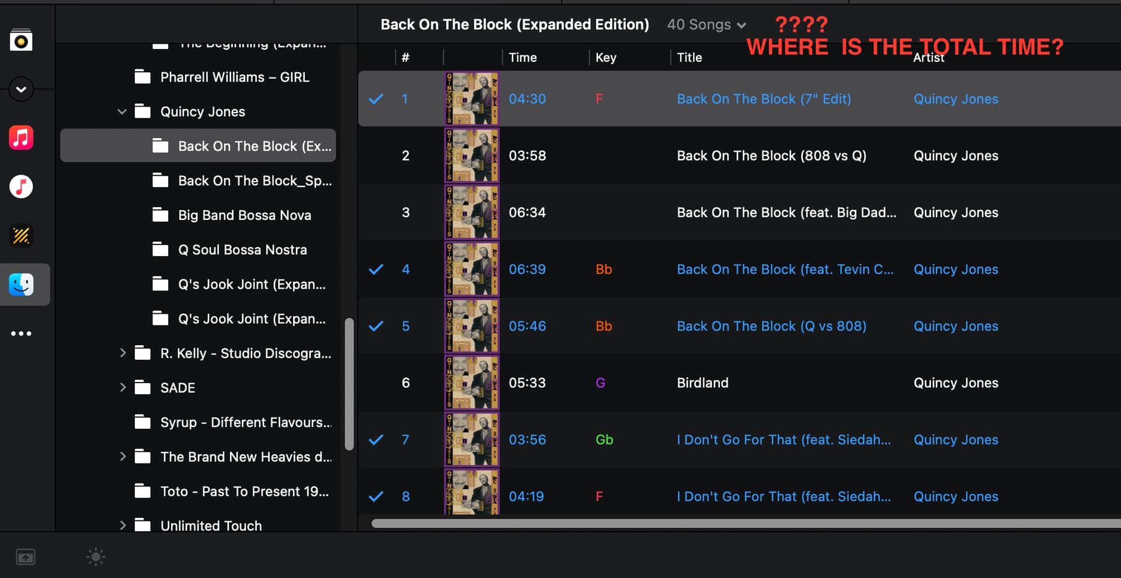Viewport: 1121px width, 578px height.
Task: Select the iTunes library source icon
Action: 21,187
